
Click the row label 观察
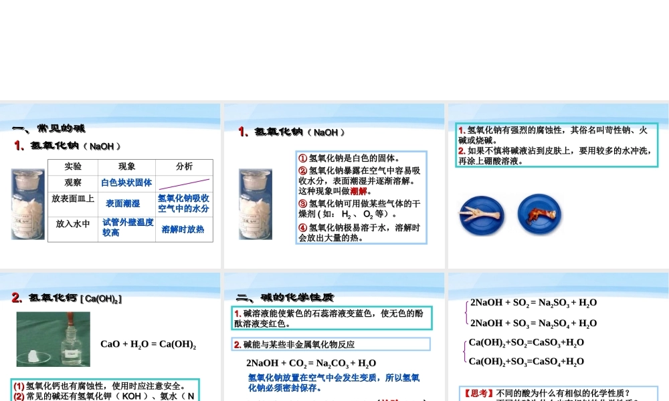73,183
